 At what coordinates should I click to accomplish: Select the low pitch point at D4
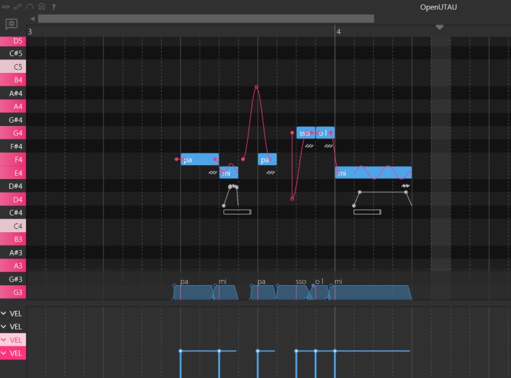coord(292,199)
